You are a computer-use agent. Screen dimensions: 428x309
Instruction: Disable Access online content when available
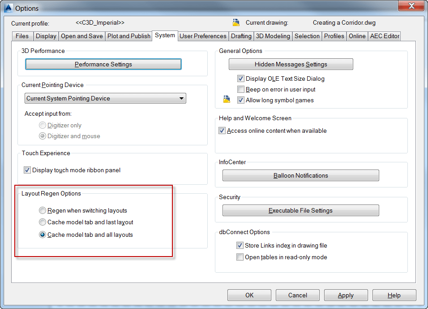222,131
